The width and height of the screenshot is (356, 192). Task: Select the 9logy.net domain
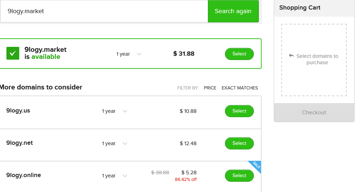pos(239,143)
